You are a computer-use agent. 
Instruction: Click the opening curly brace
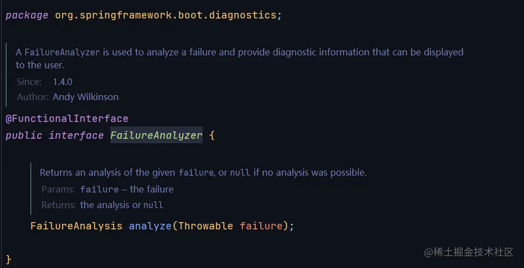pyautogui.click(x=212, y=135)
